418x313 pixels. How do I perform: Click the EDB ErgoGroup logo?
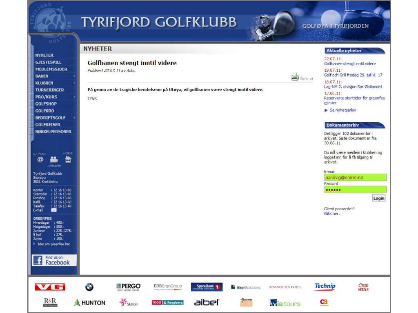click(168, 287)
